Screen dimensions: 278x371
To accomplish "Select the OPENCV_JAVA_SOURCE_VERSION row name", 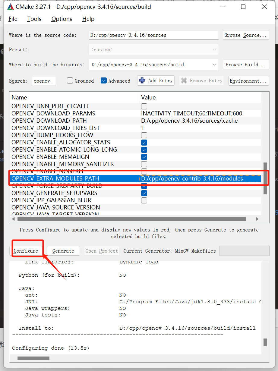I will [56, 207].
